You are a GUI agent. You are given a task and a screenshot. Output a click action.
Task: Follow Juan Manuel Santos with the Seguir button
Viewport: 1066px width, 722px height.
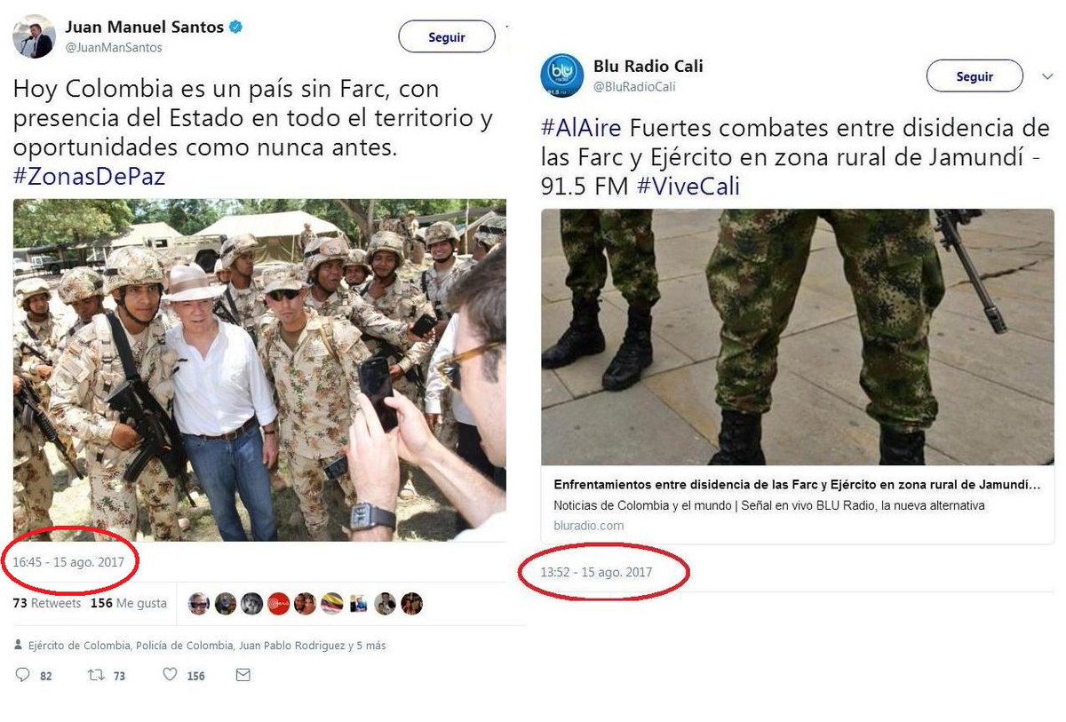pos(447,37)
